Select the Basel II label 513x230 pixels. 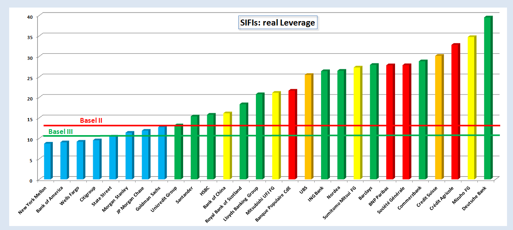click(x=92, y=120)
